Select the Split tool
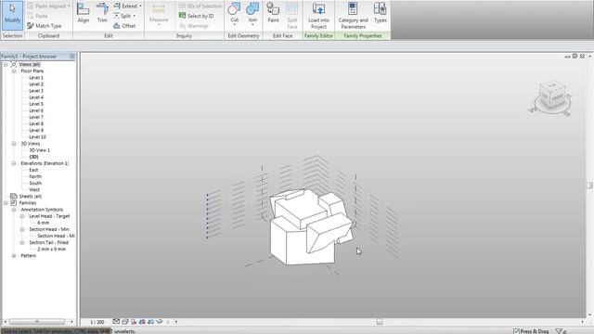594x334 pixels. coord(123,16)
